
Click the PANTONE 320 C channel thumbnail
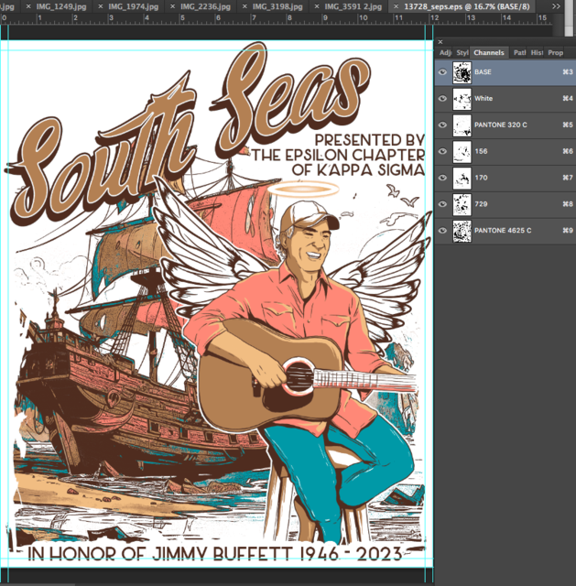click(x=462, y=125)
